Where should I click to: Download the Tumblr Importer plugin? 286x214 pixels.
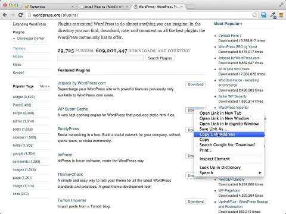(195, 202)
